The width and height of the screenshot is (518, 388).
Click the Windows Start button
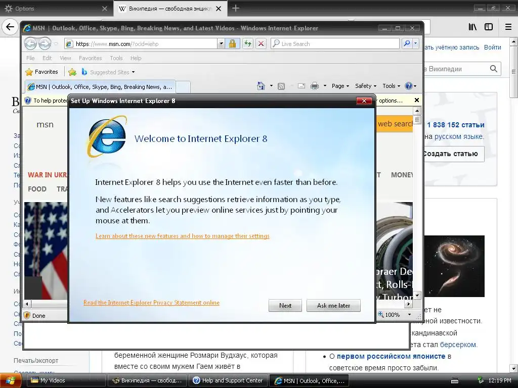click(11, 381)
